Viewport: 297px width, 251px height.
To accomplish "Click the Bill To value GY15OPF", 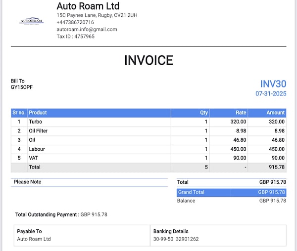I will 22,87.
